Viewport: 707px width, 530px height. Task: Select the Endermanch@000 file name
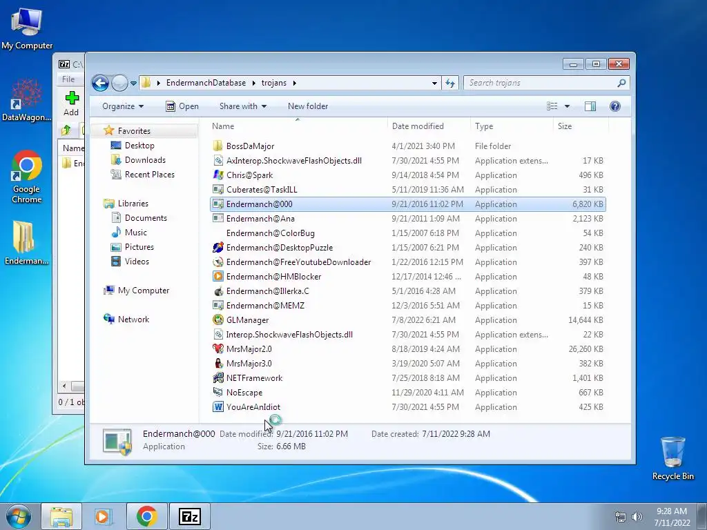pos(260,204)
